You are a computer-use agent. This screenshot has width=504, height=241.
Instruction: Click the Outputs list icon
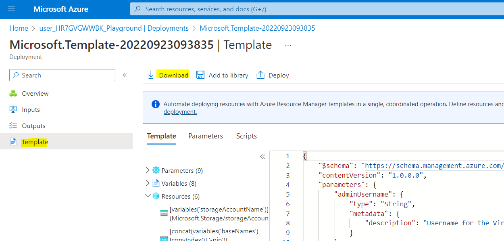(x=13, y=126)
